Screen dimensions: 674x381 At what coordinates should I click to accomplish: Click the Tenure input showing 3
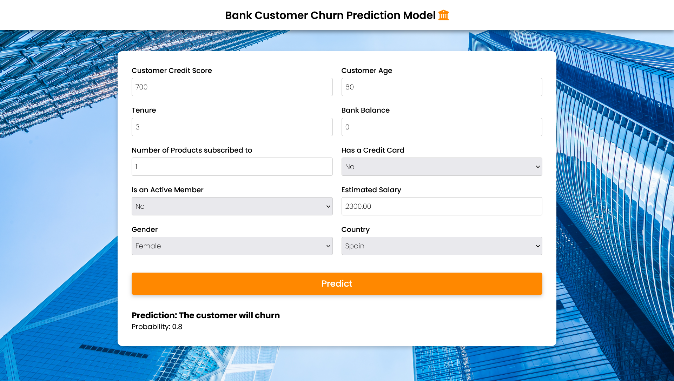point(232,127)
